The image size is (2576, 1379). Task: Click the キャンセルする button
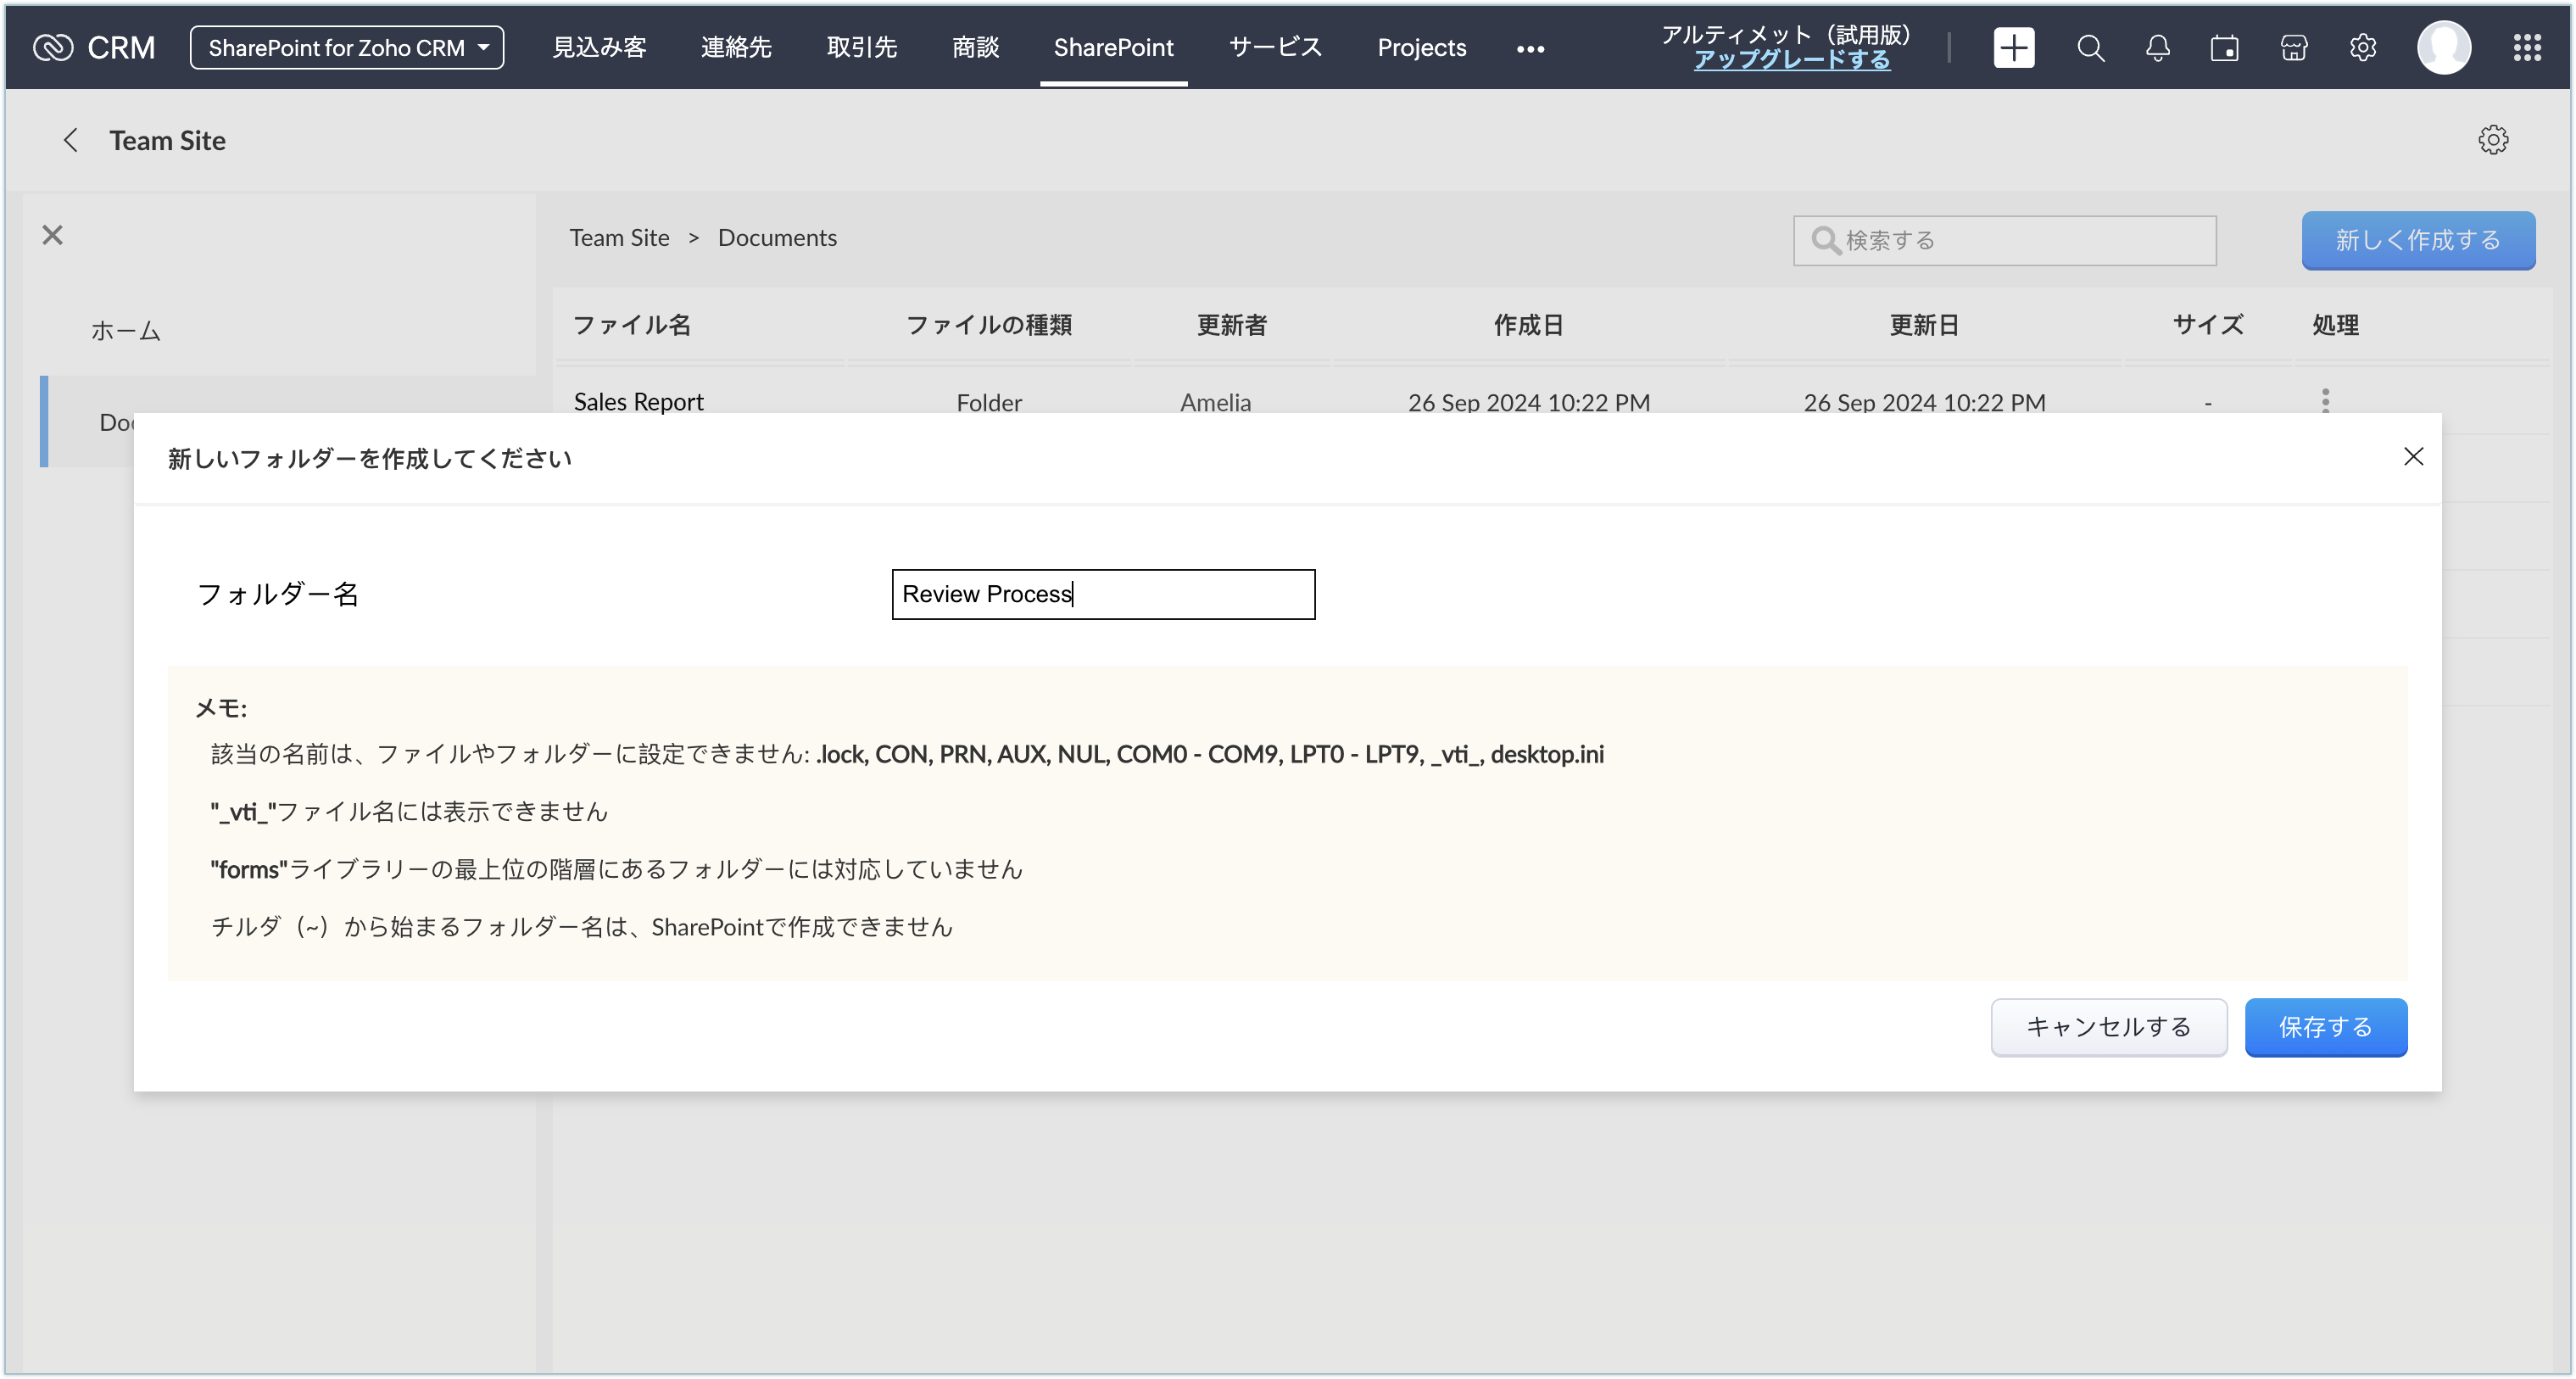[2108, 1027]
